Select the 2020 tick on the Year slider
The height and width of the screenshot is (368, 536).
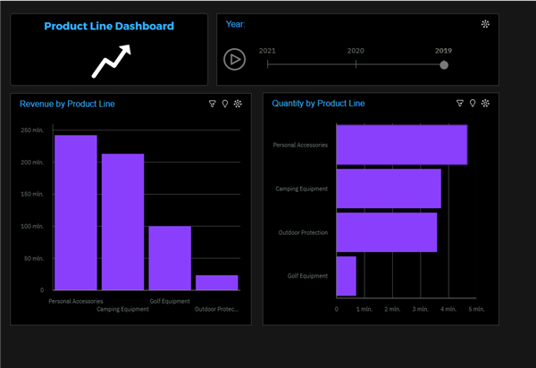356,64
